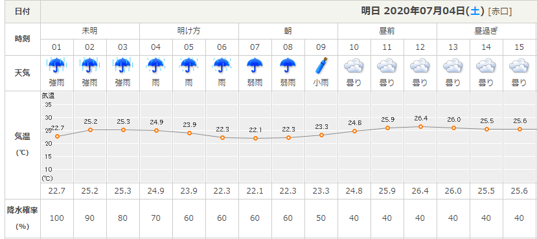Select the light rain umbrella icon at 07
Screen dimensions: 537x239
(255, 66)
